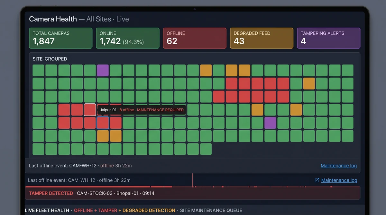The width and height of the screenshot is (386, 215).
Task: Click the SITE-GROUPED heading
Action: coord(50,59)
